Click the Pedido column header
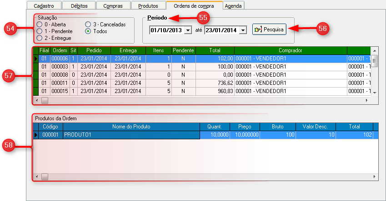The width and height of the screenshot is (386, 201). coord(94,50)
